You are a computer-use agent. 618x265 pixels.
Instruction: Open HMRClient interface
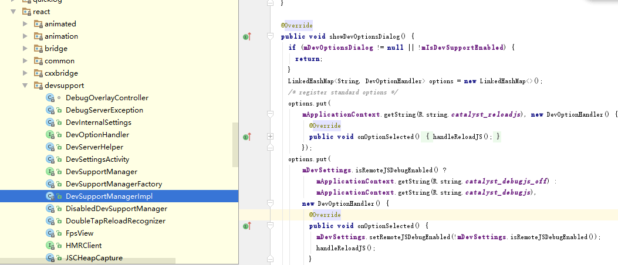(83, 245)
